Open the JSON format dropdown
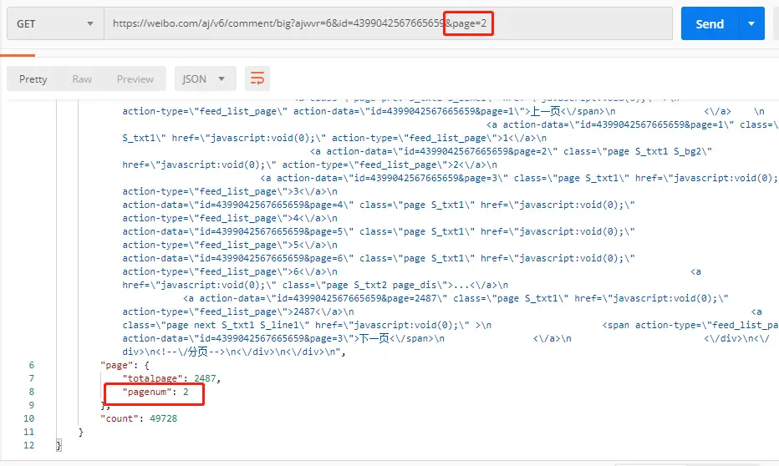779x466 pixels. coord(205,79)
